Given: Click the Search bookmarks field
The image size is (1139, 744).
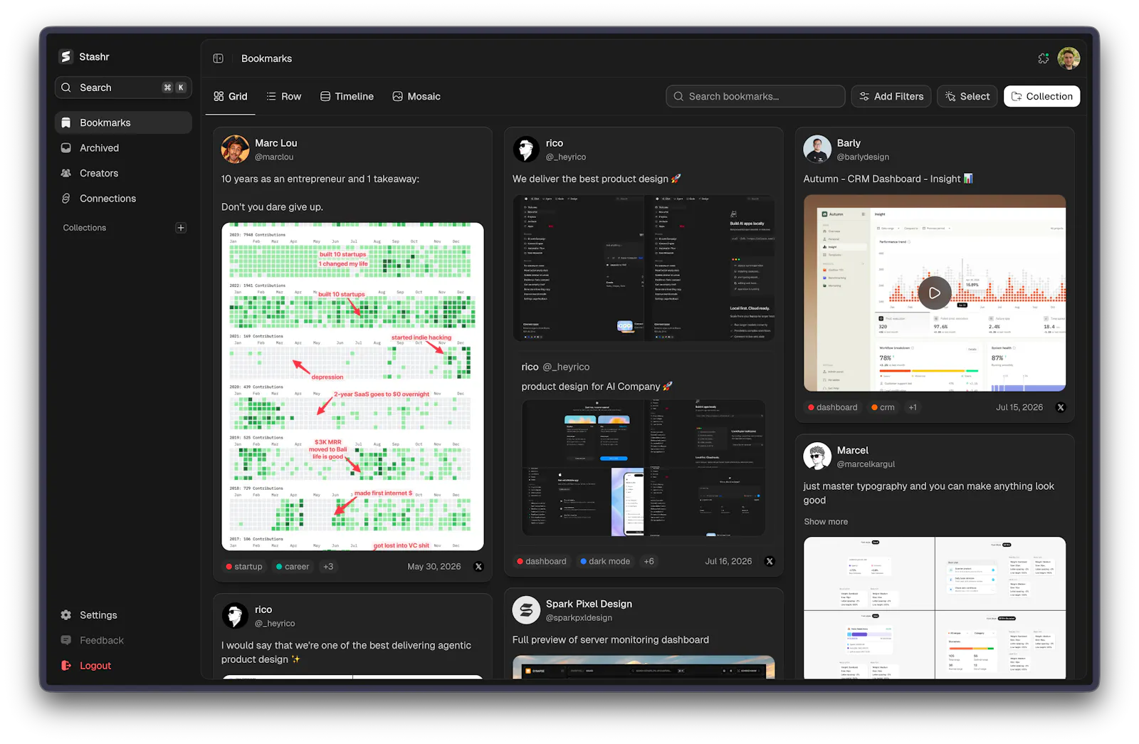Looking at the screenshot, I should pos(755,96).
